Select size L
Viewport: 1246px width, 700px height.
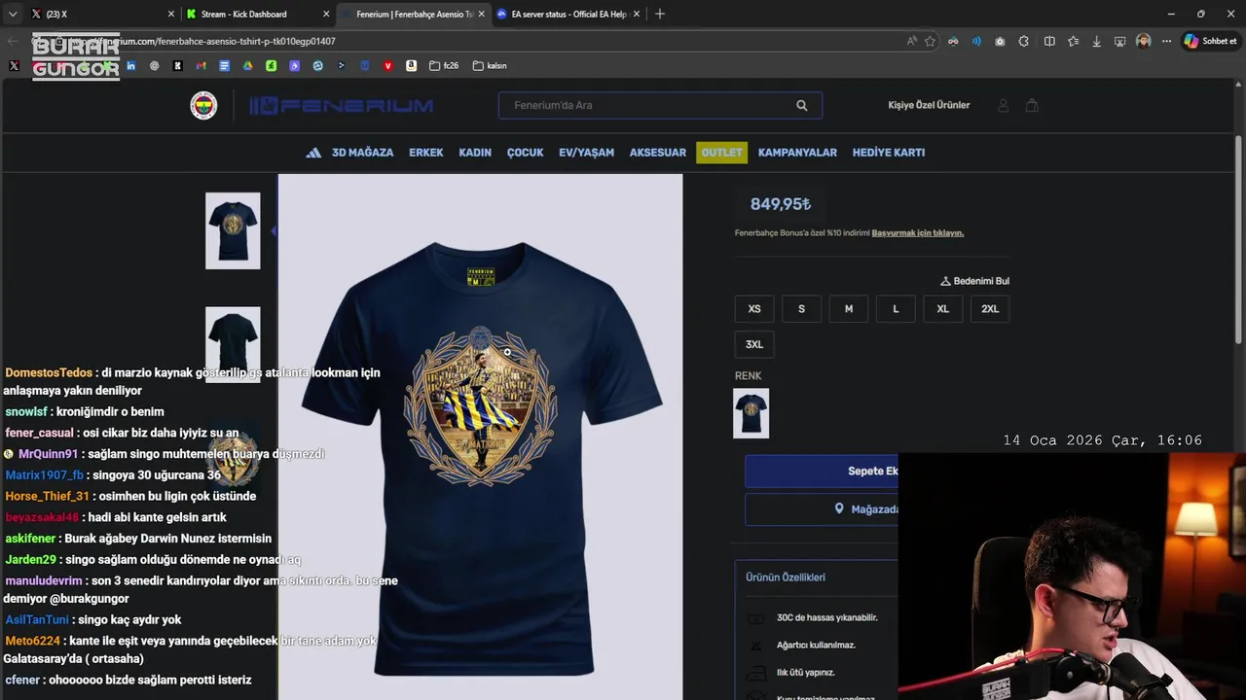pyautogui.click(x=896, y=309)
